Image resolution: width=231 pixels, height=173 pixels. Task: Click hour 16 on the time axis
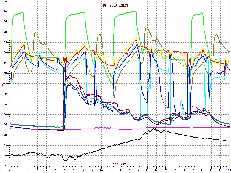tap(156, 170)
